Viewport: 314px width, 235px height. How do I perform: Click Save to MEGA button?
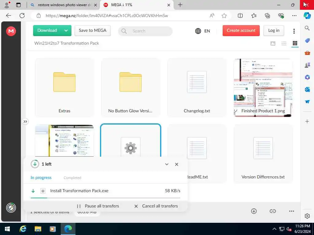point(93,30)
